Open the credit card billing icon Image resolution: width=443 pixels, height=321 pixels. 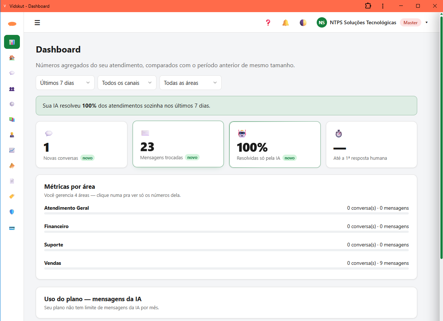coord(12,228)
